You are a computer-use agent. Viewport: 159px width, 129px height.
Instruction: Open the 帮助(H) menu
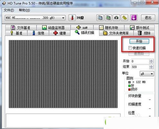pos(24,10)
